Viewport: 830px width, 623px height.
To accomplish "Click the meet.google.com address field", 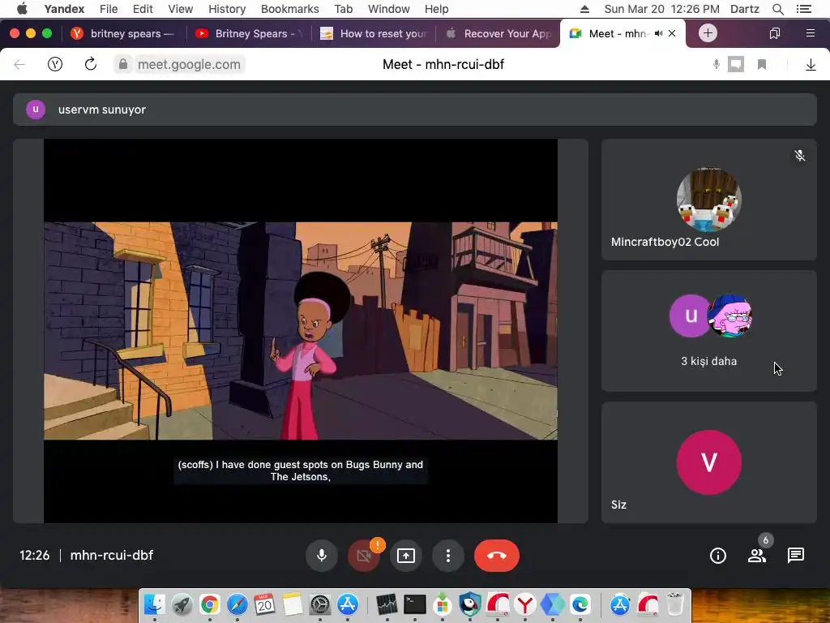I will (188, 65).
